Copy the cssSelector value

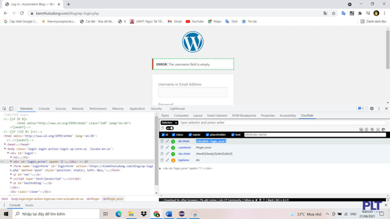click(x=162, y=147)
